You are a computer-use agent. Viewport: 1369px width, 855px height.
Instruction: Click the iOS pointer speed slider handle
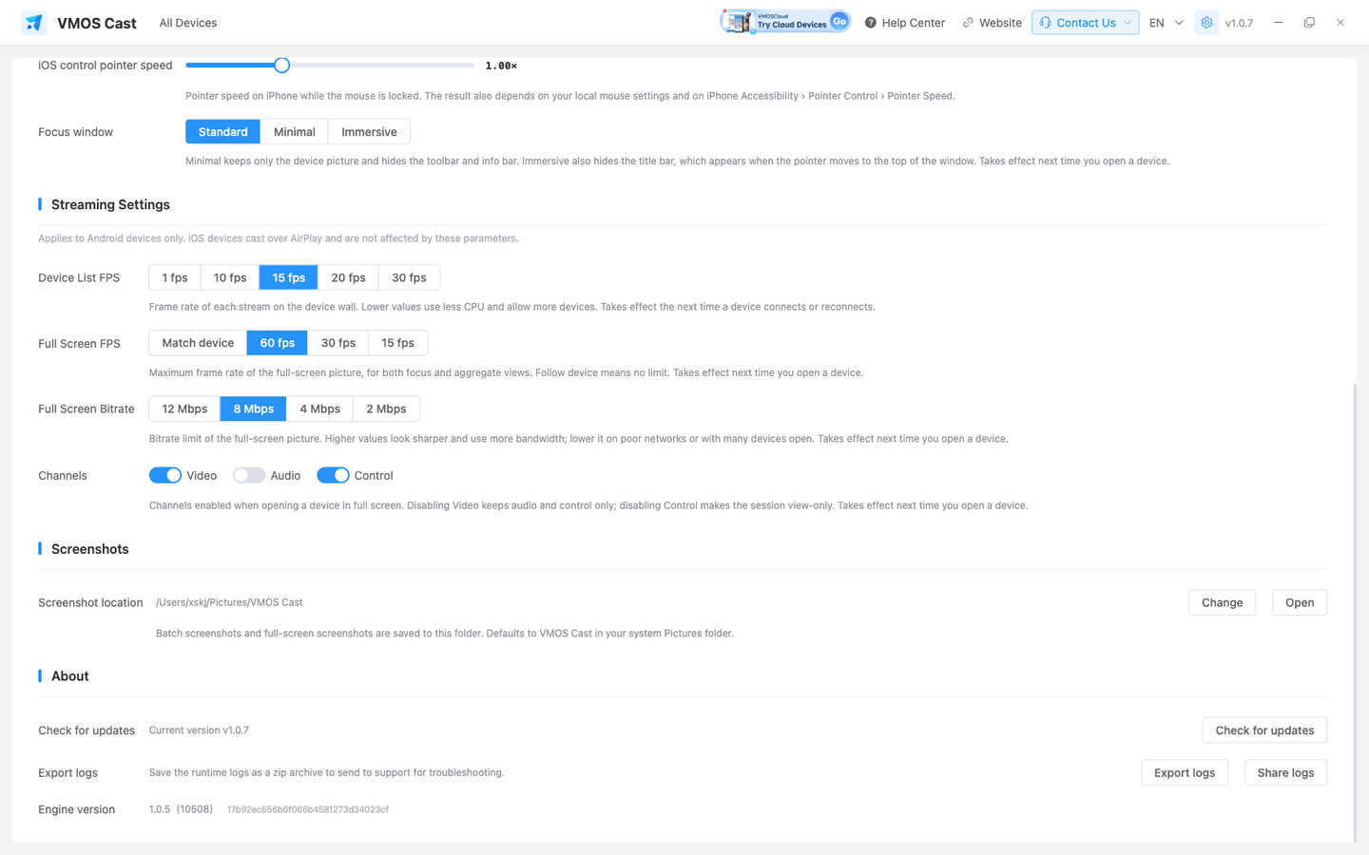coord(281,65)
